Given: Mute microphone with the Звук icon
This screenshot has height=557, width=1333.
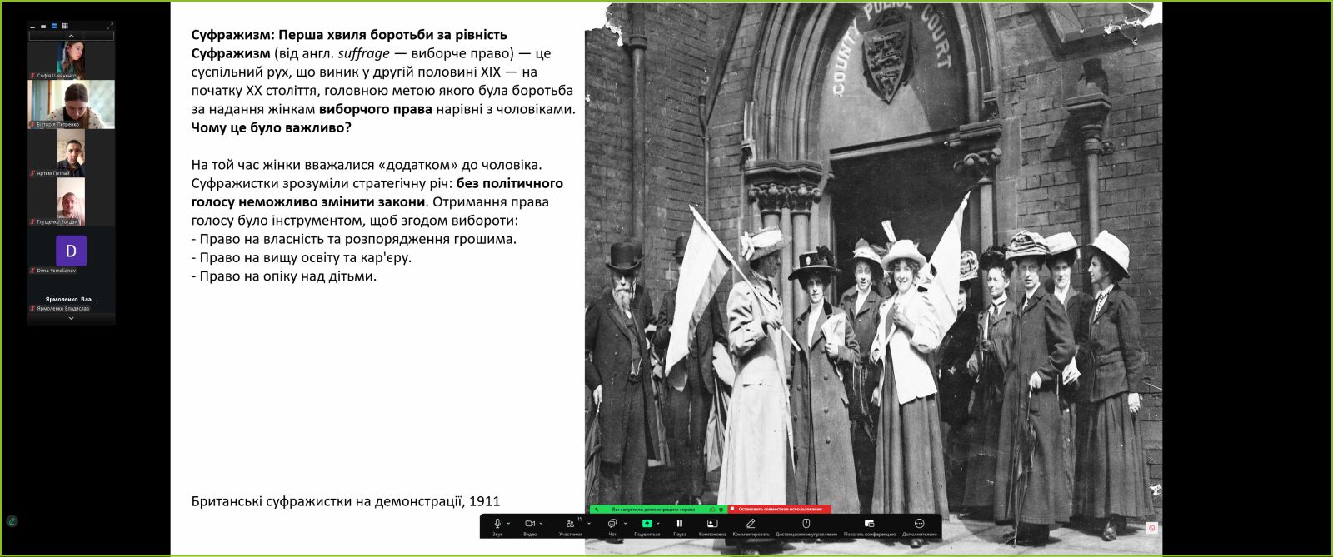Looking at the screenshot, I should pyautogui.click(x=497, y=525).
